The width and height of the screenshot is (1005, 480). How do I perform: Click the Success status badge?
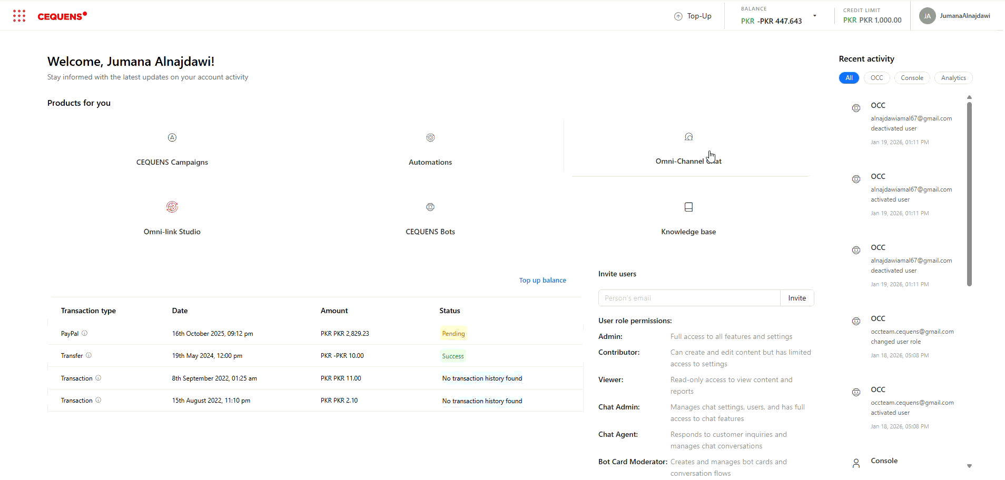coord(453,356)
